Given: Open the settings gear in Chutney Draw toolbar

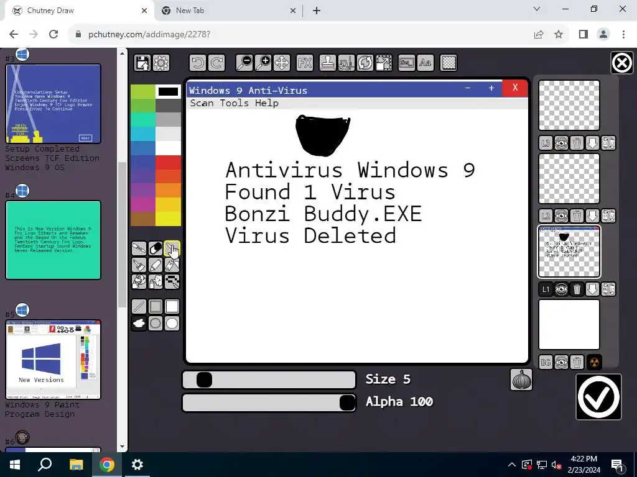Looking at the screenshot, I should pyautogui.click(x=161, y=63).
